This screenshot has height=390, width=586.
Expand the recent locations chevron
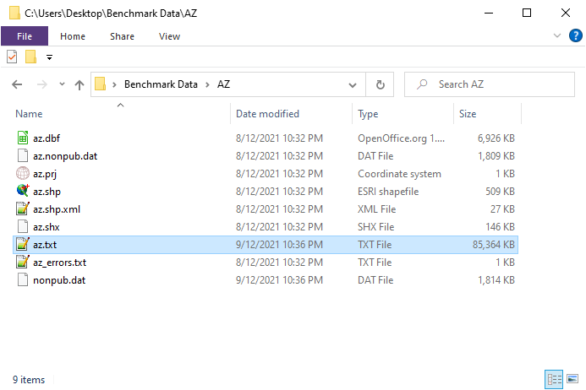point(62,84)
